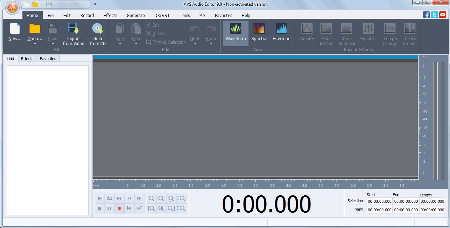Screen dimensions: 450x228
Task: Zoom to selection start with left bracket magnifier
Action: click(151, 208)
